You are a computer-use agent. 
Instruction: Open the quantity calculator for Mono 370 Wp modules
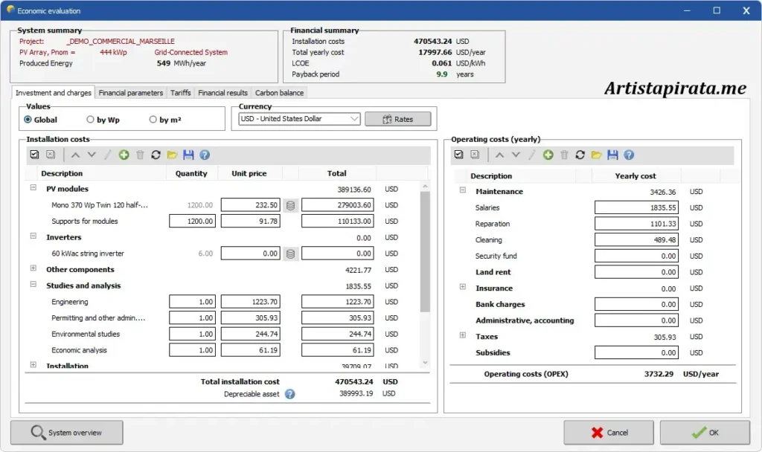[289, 205]
